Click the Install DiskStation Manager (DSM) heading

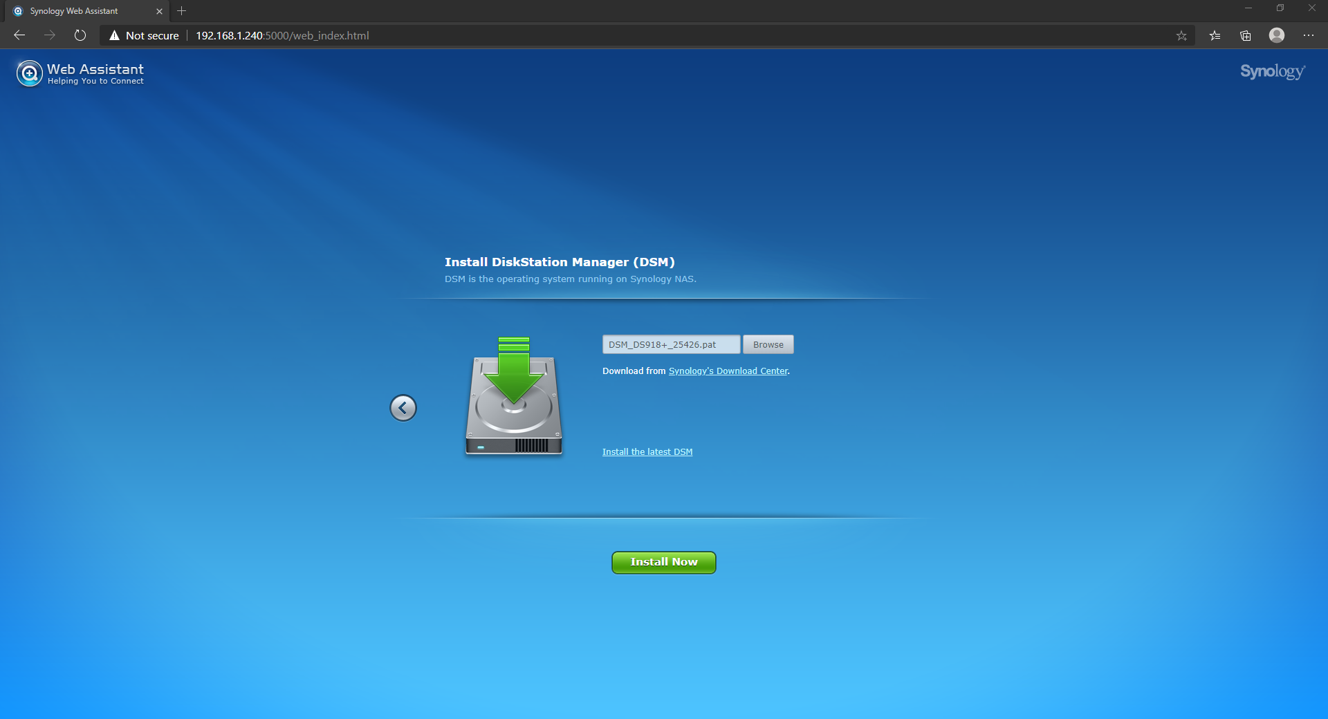(x=560, y=262)
